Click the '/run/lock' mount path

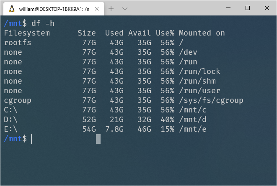point(199,71)
